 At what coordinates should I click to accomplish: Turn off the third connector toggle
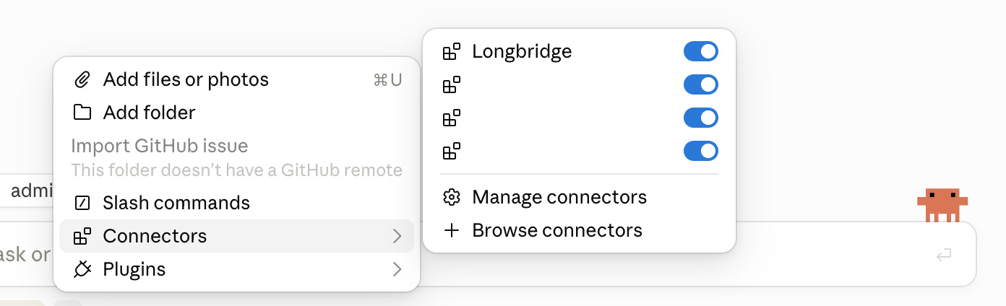pyautogui.click(x=700, y=118)
